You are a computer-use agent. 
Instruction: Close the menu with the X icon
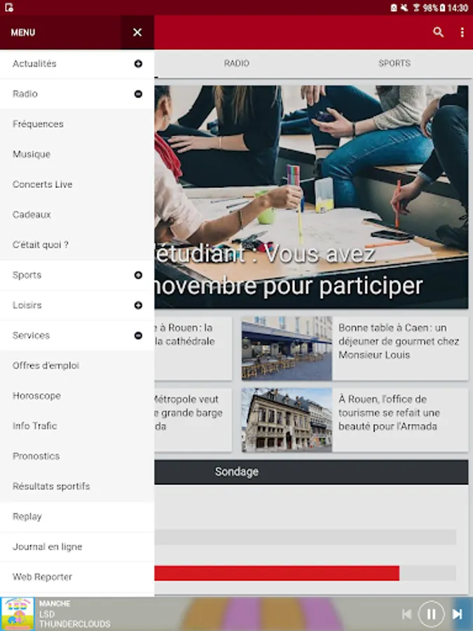[137, 32]
